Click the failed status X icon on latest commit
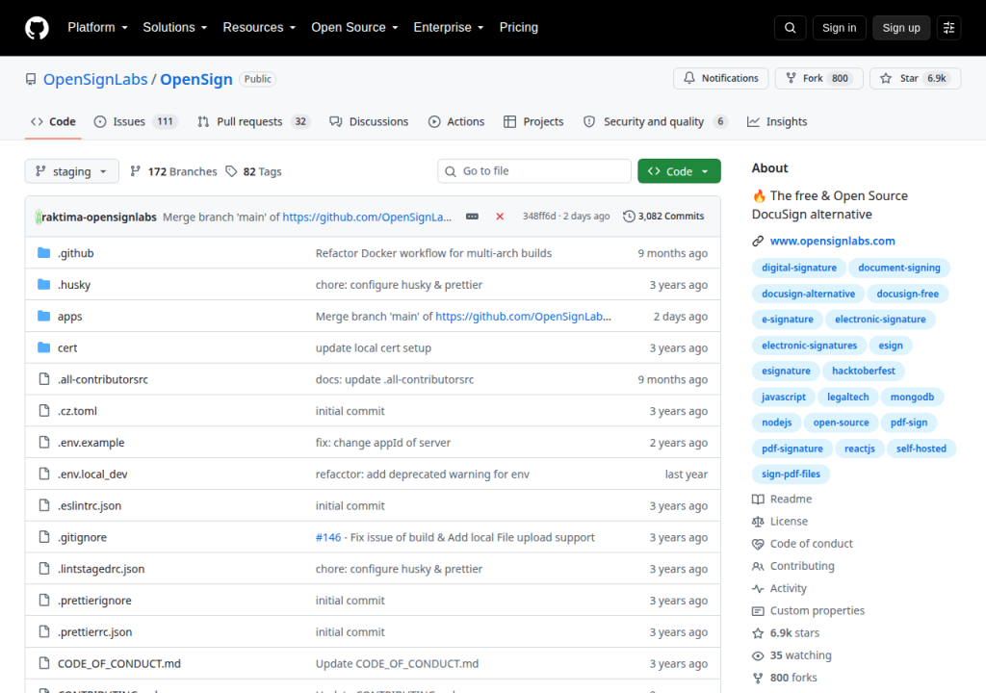Screen dimensions: 986x693 click(x=500, y=217)
